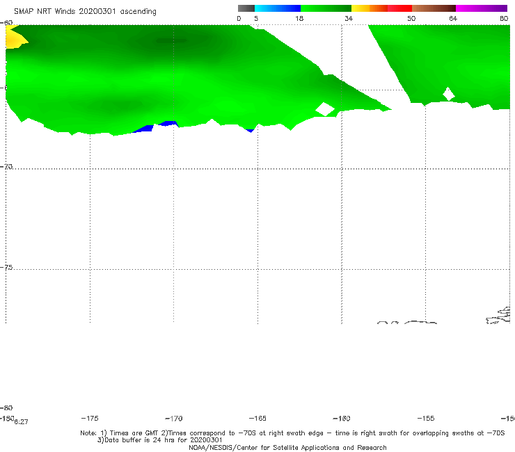Click the longitude label '-155'
This screenshot has height=452, width=515.
click(x=426, y=419)
